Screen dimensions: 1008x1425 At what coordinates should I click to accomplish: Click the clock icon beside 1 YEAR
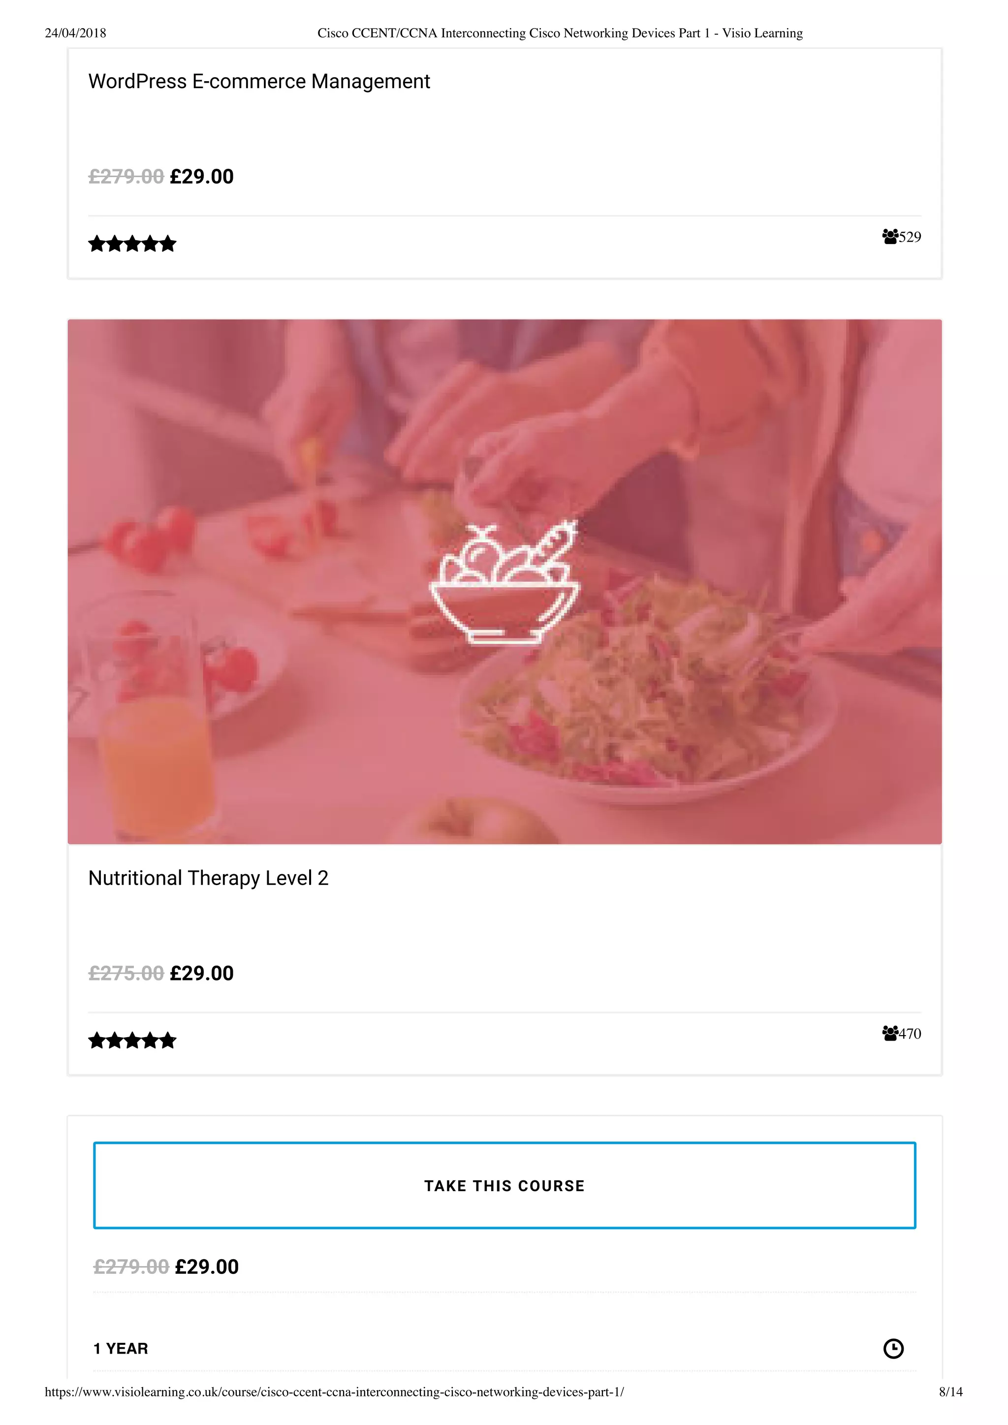tap(893, 1348)
